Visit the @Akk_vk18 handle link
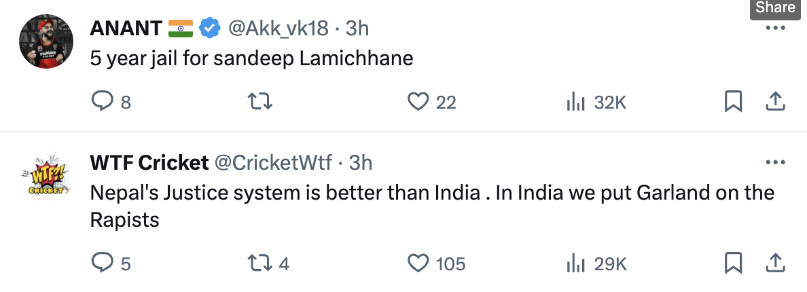The height and width of the screenshot is (292, 807). (279, 29)
